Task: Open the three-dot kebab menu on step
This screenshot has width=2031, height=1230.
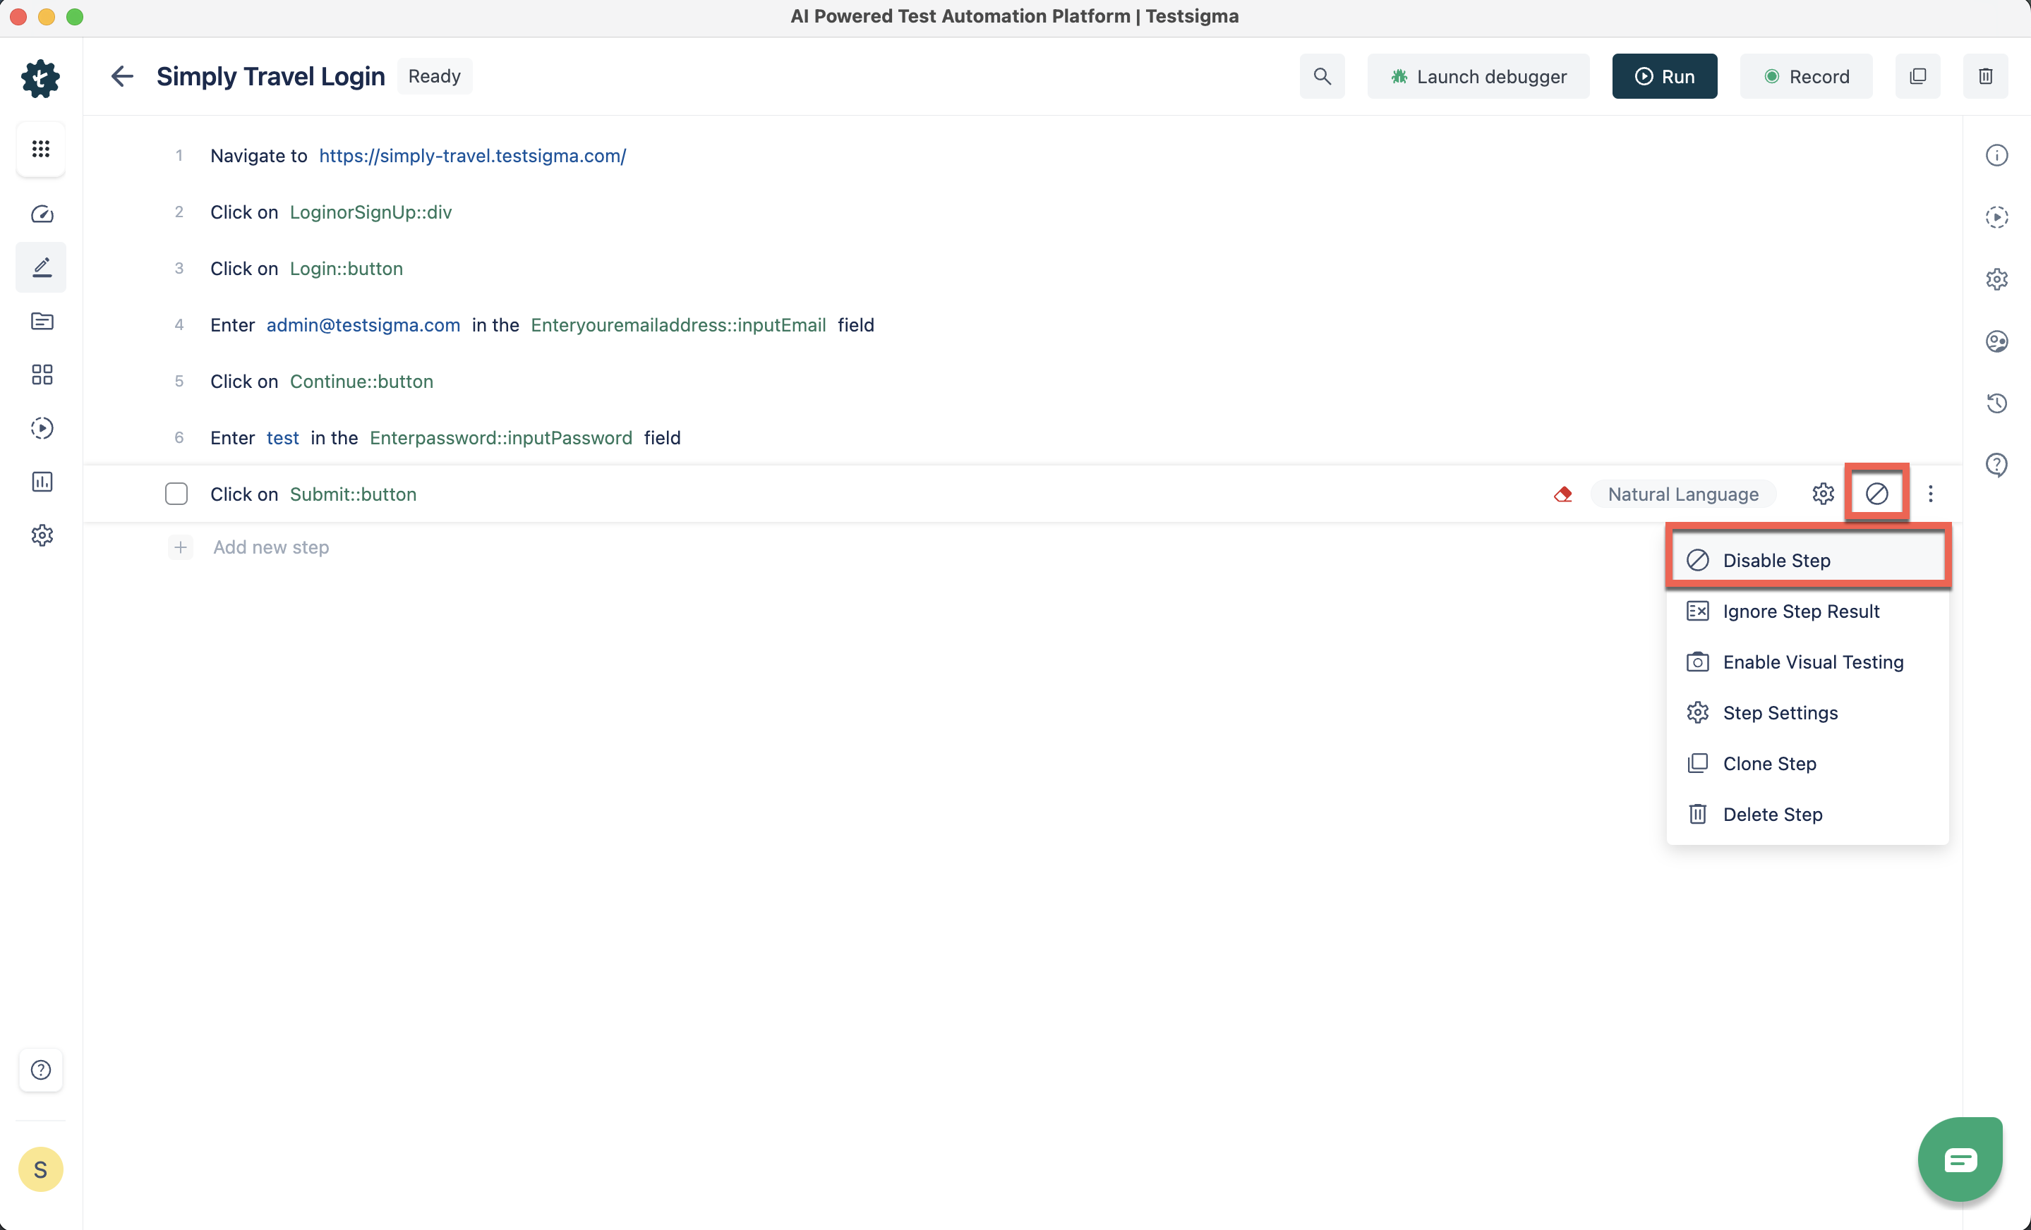Action: [x=1931, y=494]
